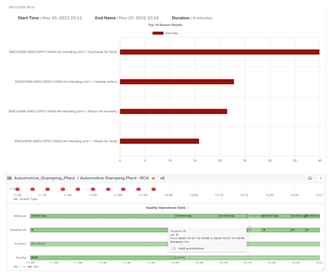Screen dimensions: 335x278
Task: Click the share dashboard icon
Action: tap(162, 178)
